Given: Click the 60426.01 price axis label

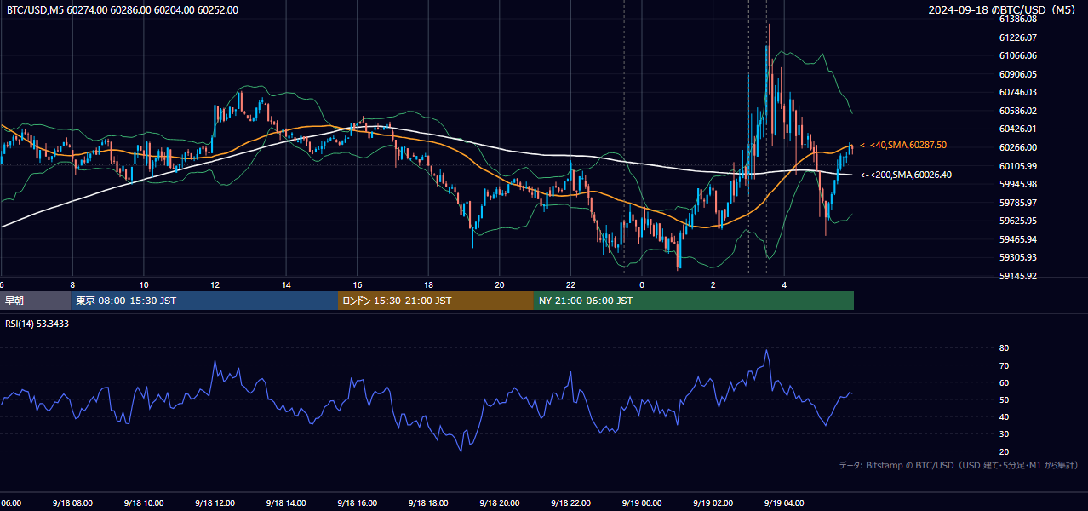Looking at the screenshot, I should pos(1017,129).
